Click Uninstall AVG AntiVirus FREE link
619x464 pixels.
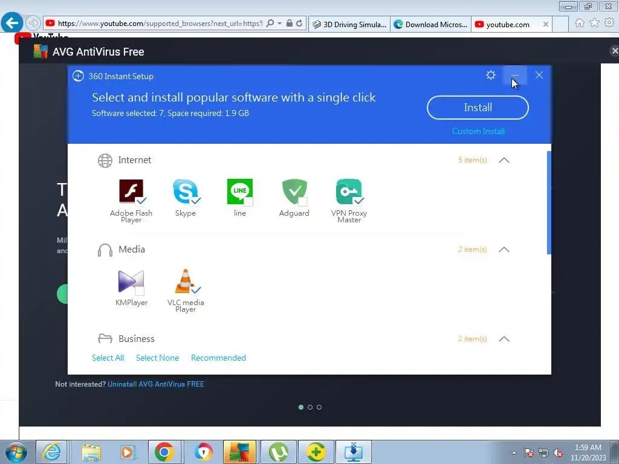point(156,384)
